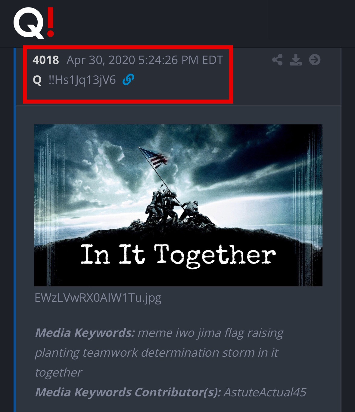This screenshot has width=355, height=412.
Task: Copy permalink with blue chain icon
Action: pos(128,80)
